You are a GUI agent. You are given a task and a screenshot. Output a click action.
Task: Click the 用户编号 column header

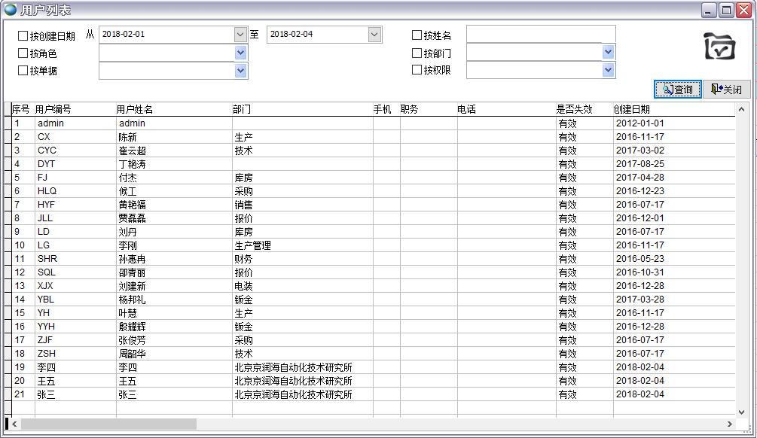(53, 109)
